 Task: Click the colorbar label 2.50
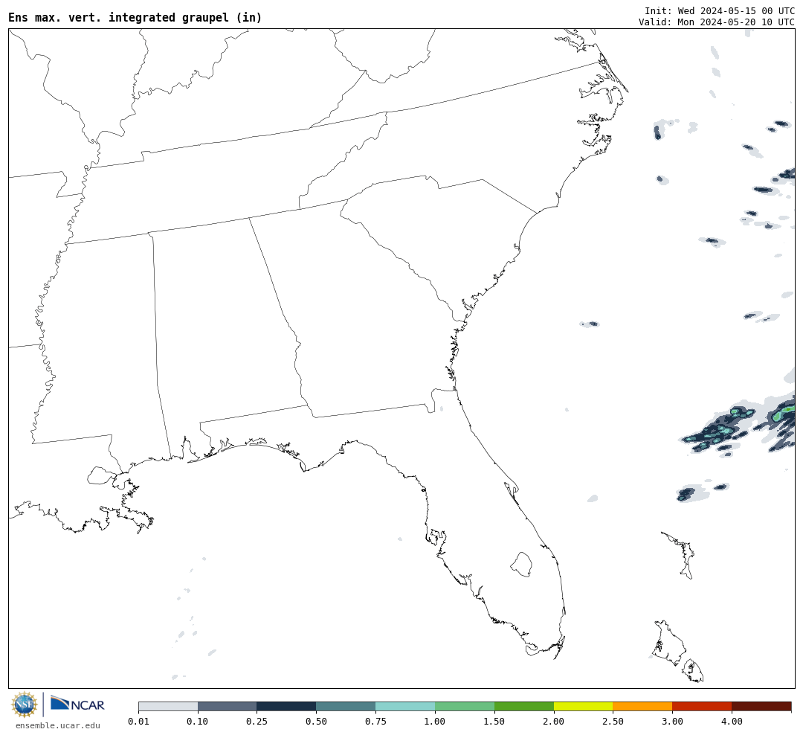click(613, 722)
